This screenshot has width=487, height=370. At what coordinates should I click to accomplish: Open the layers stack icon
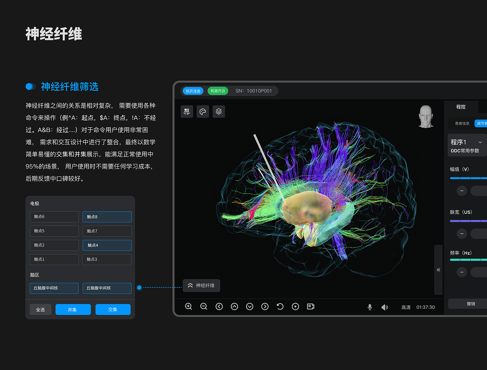tap(219, 111)
